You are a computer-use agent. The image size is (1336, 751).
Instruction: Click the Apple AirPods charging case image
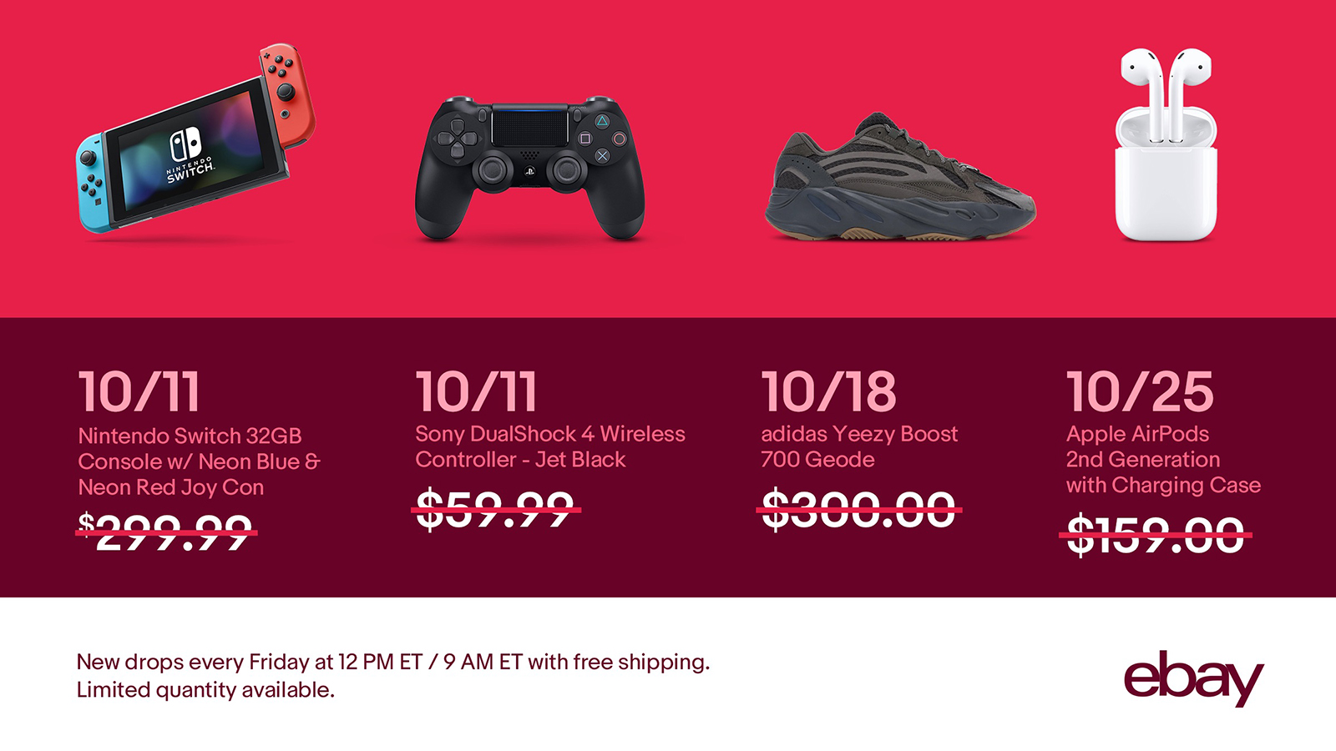point(1166,145)
